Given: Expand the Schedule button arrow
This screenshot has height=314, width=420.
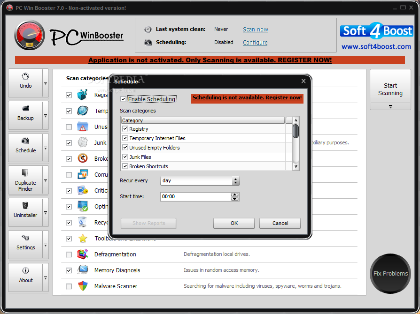Looking at the screenshot, I should pyautogui.click(x=46, y=148).
